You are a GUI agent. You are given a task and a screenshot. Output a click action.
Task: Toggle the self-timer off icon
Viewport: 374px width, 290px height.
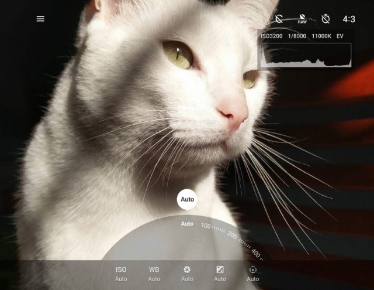[325, 19]
